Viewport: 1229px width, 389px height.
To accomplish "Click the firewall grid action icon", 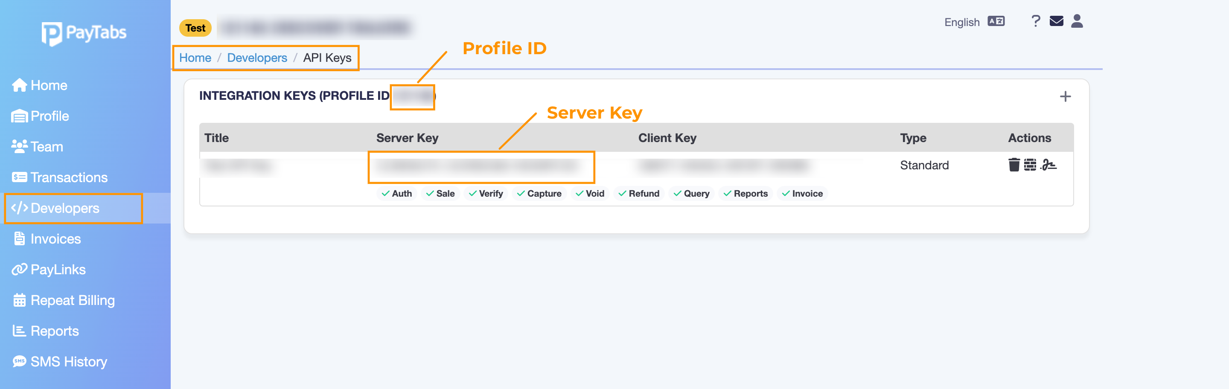I will [x=1030, y=165].
